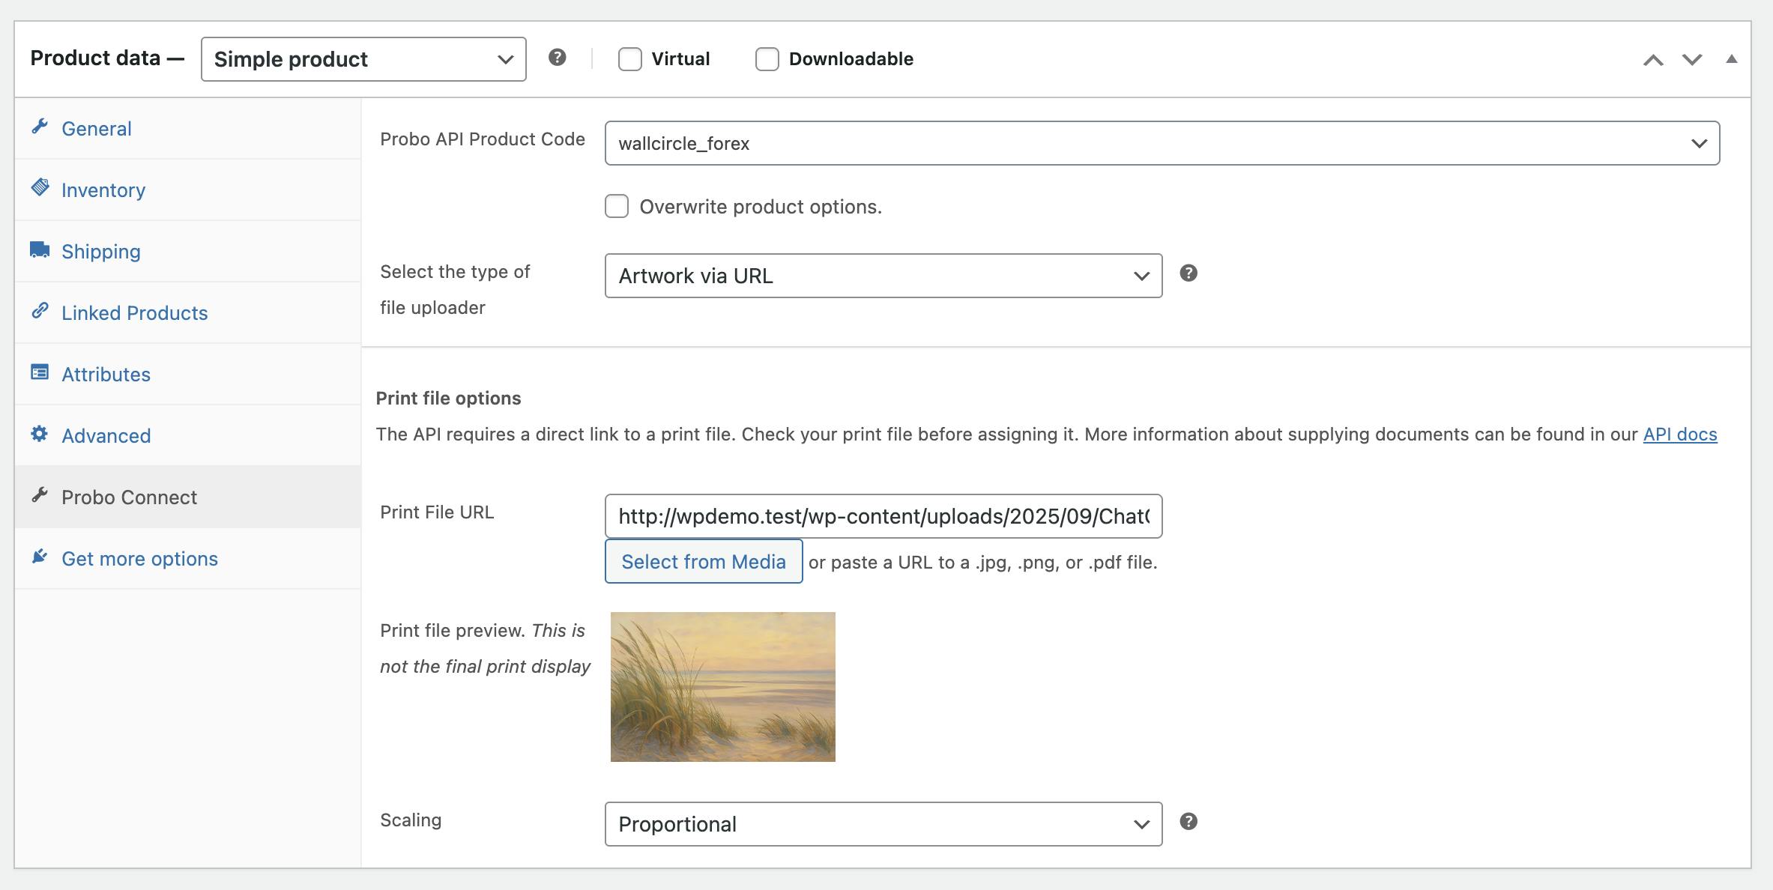Open the Simple product type dropdown
Screen dimensions: 1773x890
363,59
